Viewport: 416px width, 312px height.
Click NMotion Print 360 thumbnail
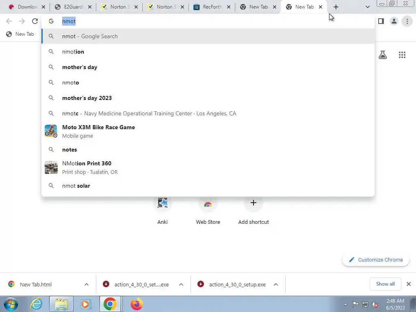pyautogui.click(x=51, y=167)
